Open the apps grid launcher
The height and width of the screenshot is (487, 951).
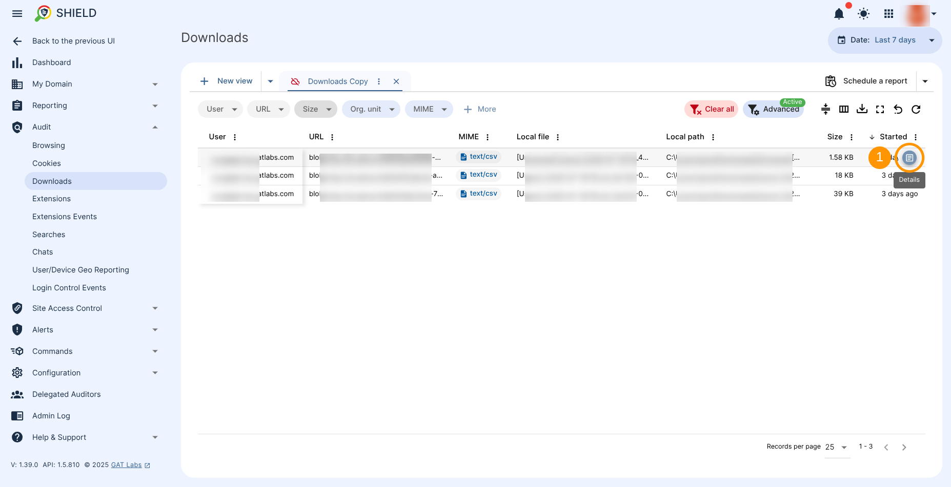click(x=889, y=14)
